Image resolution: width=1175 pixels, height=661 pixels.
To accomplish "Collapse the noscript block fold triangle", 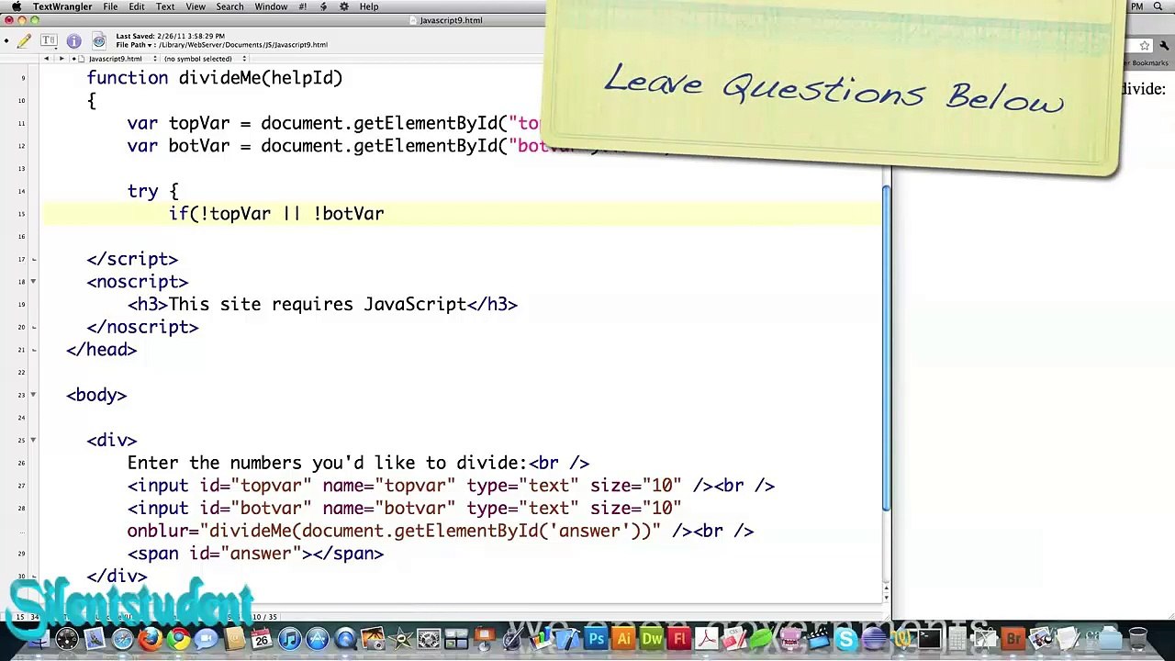I will pos(33,282).
